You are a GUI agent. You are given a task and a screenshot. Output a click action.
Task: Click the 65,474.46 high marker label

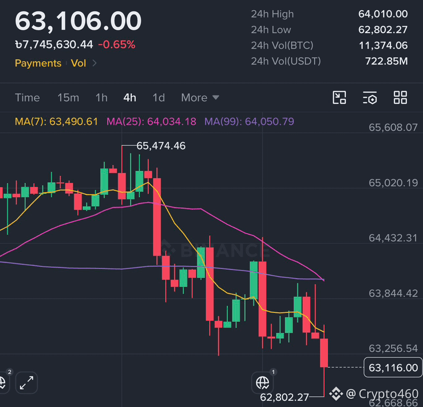[161, 146]
